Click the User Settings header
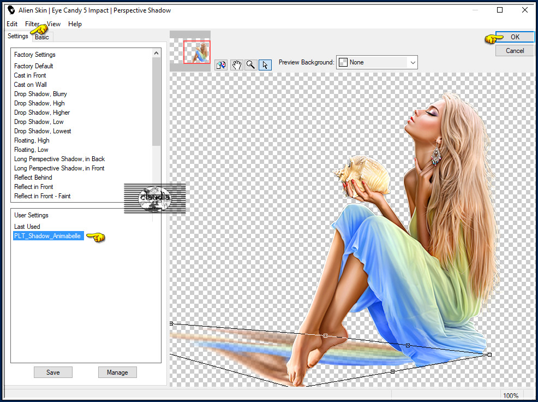The width and height of the screenshot is (538, 402). coord(31,215)
